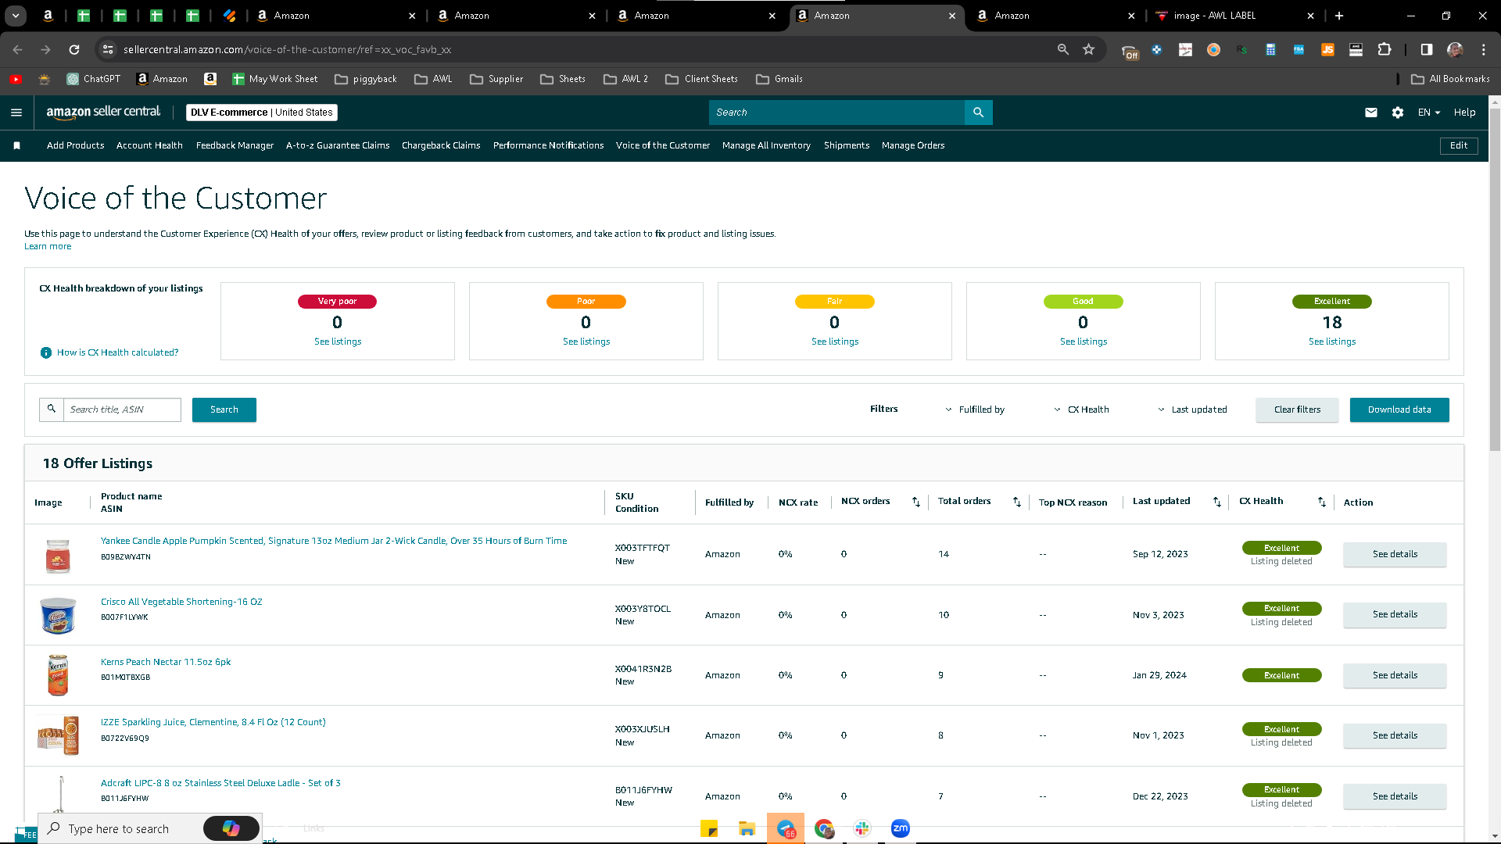Click the browser zoom magnifier icon
The image size is (1501, 844).
pyautogui.click(x=1063, y=49)
